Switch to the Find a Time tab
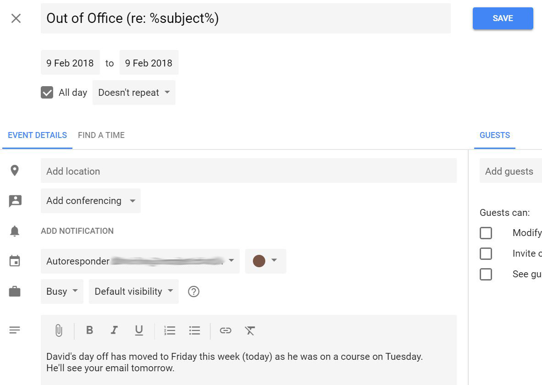Image resolution: width=542 pixels, height=385 pixels. [x=101, y=135]
